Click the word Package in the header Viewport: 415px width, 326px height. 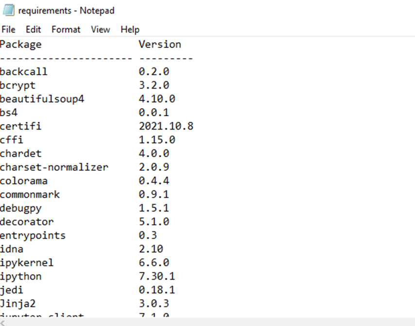pyautogui.click(x=20, y=44)
